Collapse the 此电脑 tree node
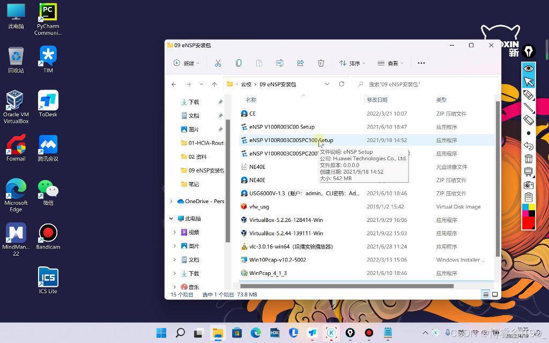This screenshot has height=343, width=549. (x=171, y=219)
